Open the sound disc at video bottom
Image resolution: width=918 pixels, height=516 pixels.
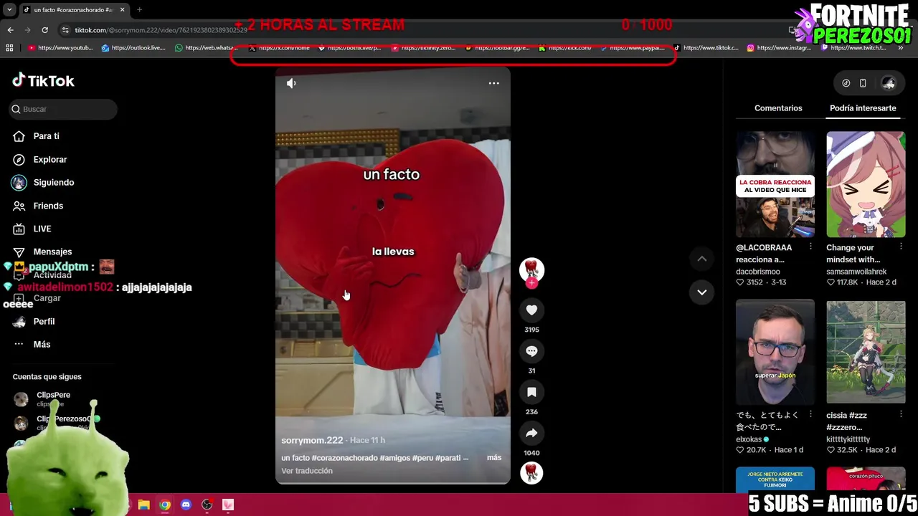(x=531, y=472)
